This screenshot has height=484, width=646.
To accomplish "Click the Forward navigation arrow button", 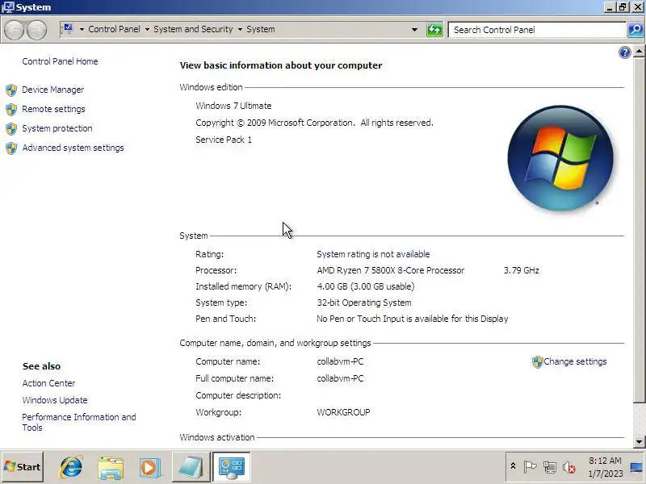I will (36, 30).
